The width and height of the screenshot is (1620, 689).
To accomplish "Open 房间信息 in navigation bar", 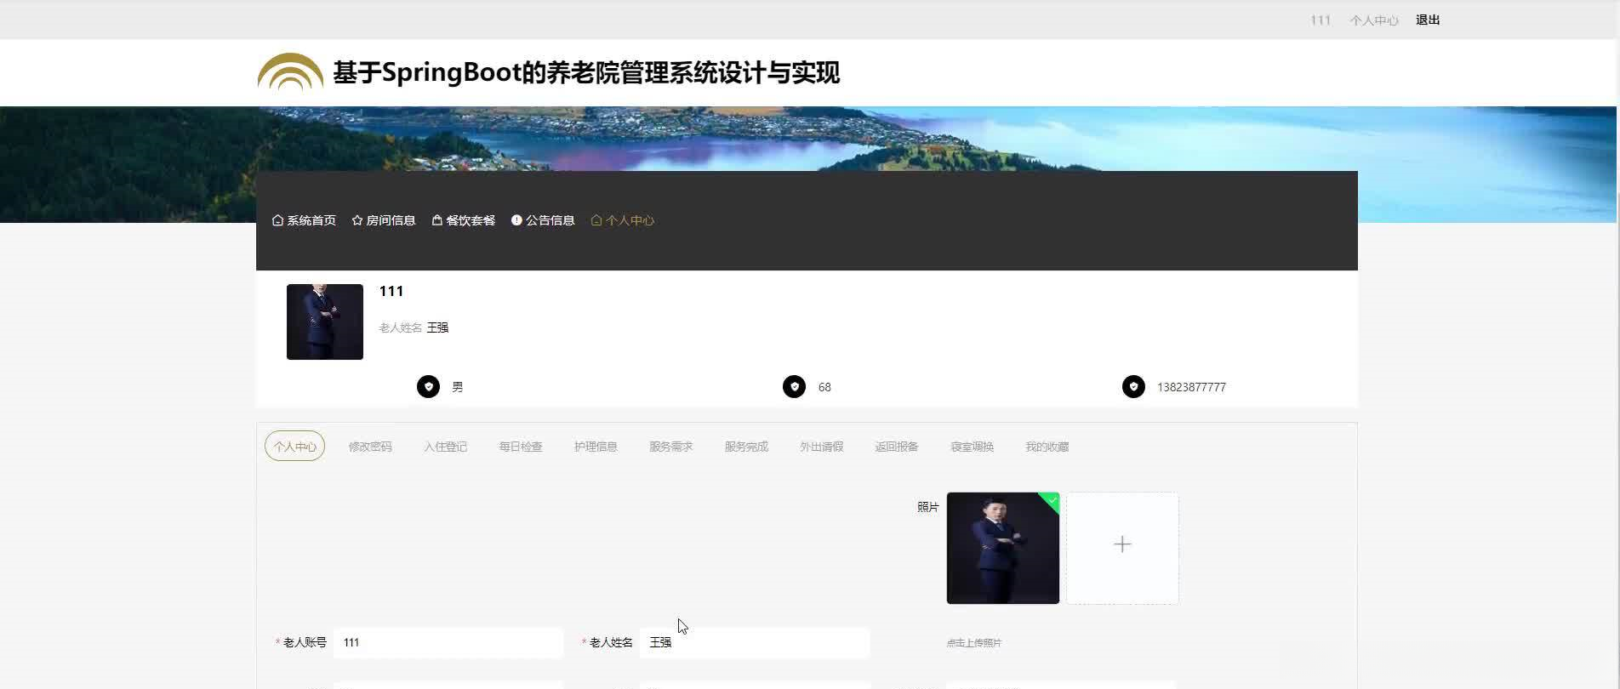I will [x=391, y=220].
